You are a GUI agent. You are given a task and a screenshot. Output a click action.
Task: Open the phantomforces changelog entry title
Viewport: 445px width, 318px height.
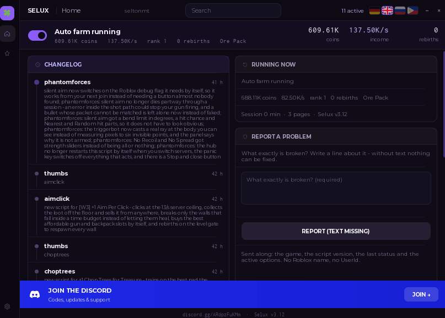pyautogui.click(x=67, y=82)
